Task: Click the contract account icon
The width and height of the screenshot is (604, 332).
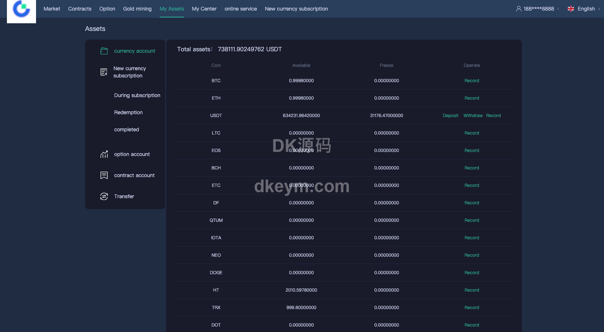Action: click(104, 175)
